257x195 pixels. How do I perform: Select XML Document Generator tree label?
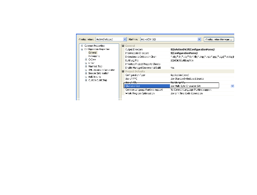coord(101,70)
